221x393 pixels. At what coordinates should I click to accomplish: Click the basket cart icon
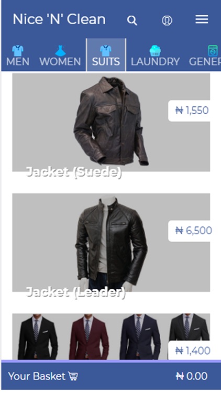pos(73,376)
